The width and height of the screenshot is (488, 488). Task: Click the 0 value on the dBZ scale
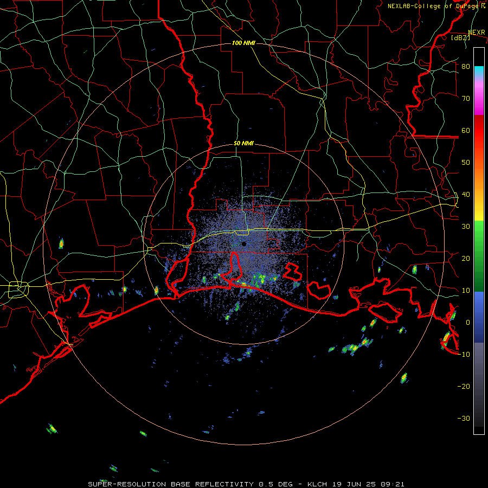click(468, 323)
